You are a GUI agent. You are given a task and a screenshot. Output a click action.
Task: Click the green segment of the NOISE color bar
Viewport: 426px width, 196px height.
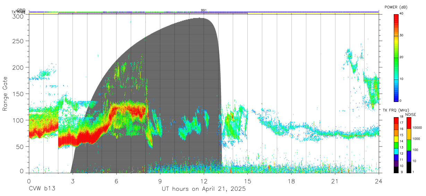(409, 145)
